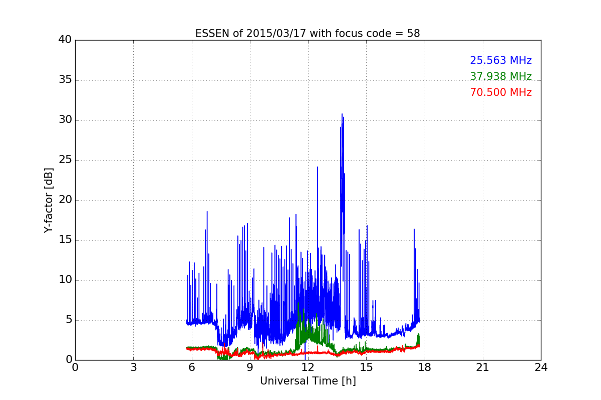Click the chart title mentioning ESSEN 2015/03/17
Viewport: 601px width, 400px height.
308,33
